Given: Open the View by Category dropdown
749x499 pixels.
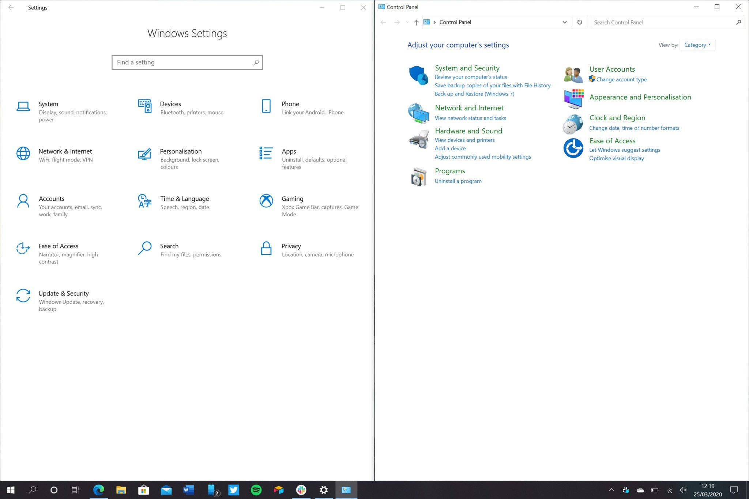Looking at the screenshot, I should point(697,45).
